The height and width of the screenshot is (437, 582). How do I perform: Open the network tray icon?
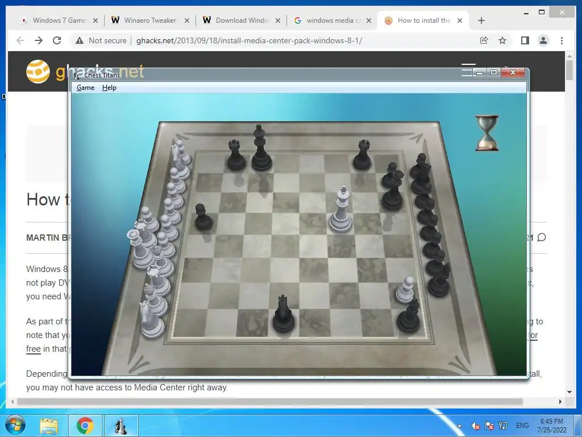coord(503,426)
